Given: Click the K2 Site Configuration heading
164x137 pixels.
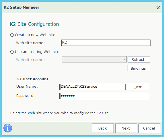Looking at the screenshot, I should 34,24.
